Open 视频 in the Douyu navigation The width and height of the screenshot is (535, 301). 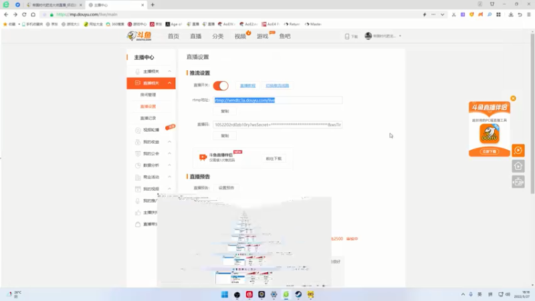tap(240, 36)
